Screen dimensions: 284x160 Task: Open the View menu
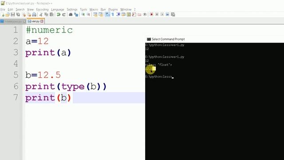coord(30,9)
